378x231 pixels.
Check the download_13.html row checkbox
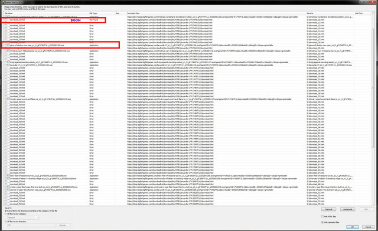click(x=6, y=28)
